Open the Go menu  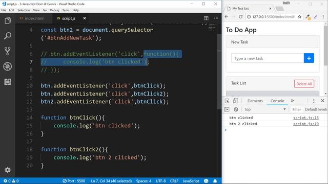coord(45,10)
